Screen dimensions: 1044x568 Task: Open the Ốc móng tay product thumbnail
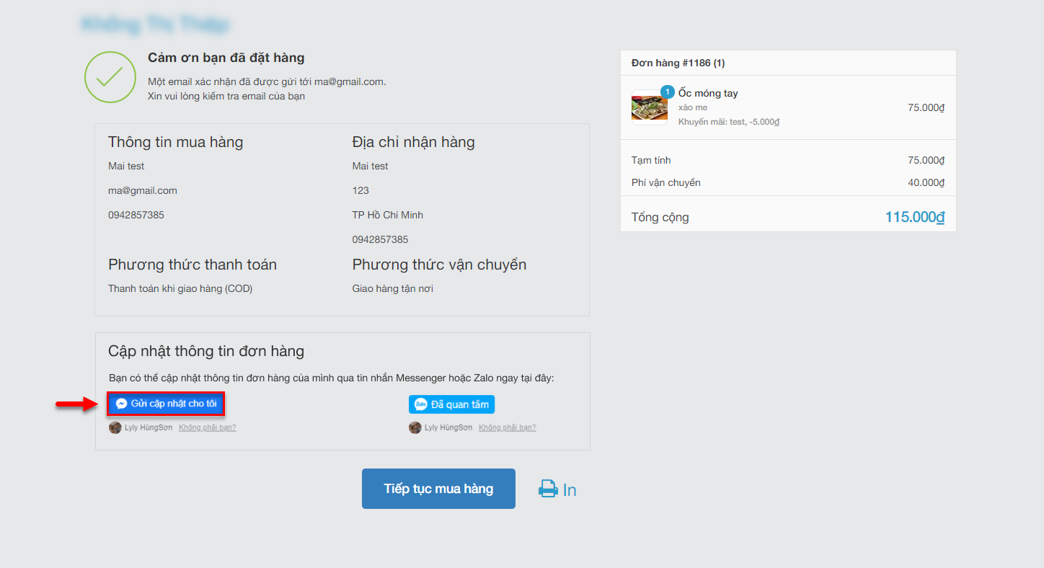point(649,108)
